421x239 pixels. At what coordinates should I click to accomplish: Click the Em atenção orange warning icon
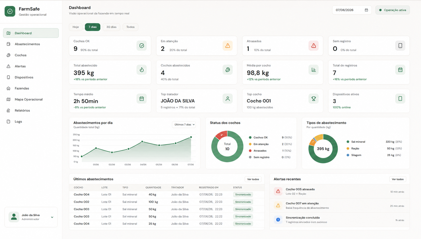tap(228, 46)
